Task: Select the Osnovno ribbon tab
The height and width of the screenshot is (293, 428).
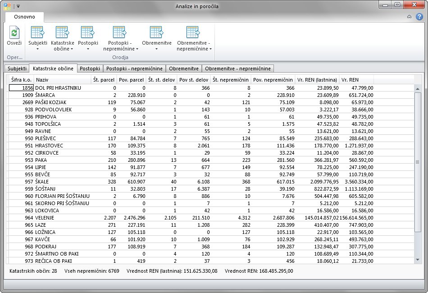Action: point(25,17)
